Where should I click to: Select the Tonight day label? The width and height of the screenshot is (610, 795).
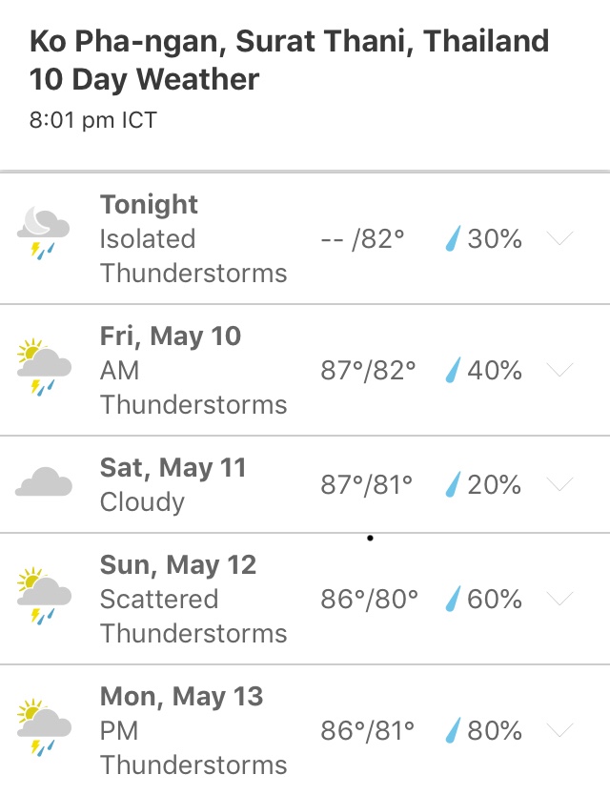tap(149, 205)
